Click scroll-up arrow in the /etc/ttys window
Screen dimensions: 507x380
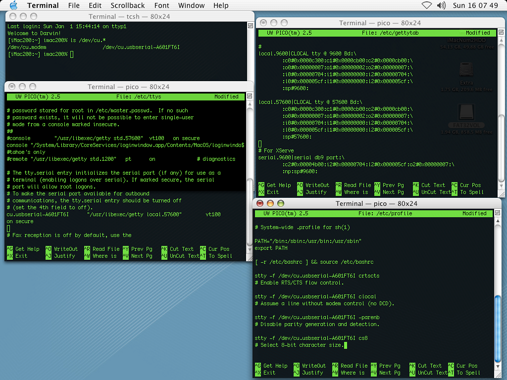click(250, 104)
